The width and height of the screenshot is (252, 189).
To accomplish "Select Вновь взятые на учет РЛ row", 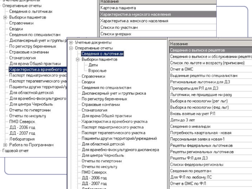I will 210,114.
